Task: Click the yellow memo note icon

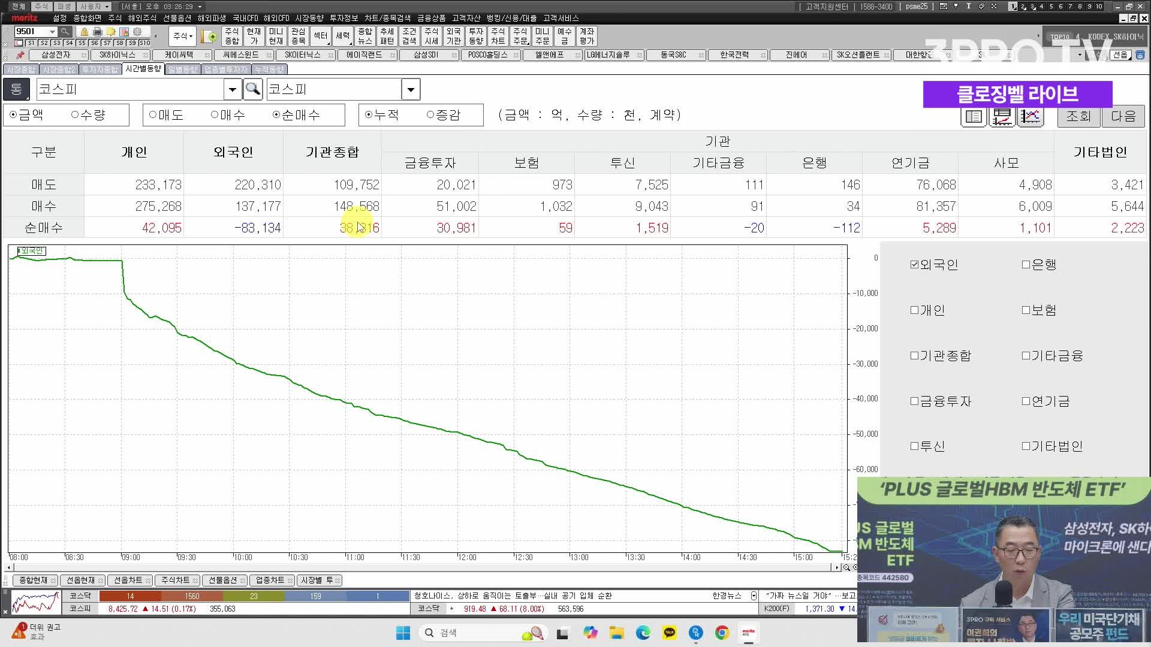Action: (x=111, y=32)
